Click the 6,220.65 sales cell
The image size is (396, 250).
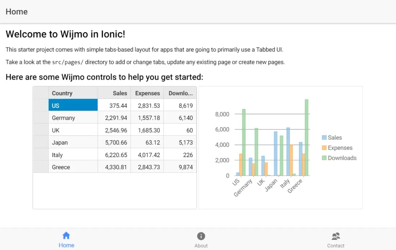click(114, 154)
